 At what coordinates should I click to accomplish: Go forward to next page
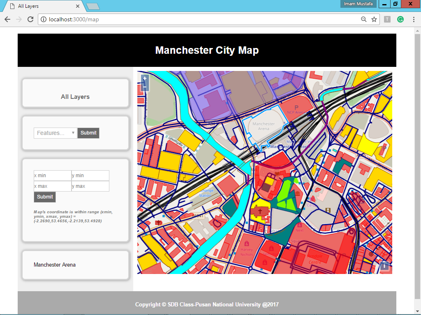19,19
